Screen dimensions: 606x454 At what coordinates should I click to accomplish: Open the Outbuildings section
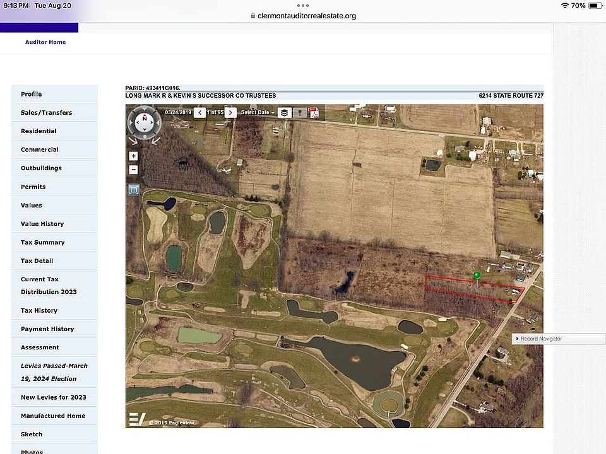coord(54,168)
